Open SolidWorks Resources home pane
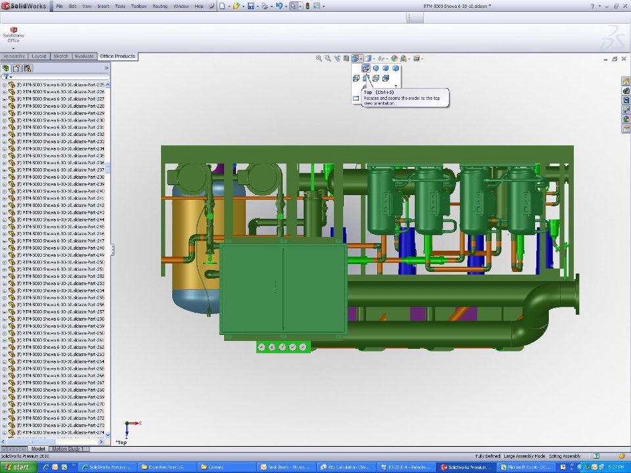This screenshot has height=473, width=631. pos(626,81)
